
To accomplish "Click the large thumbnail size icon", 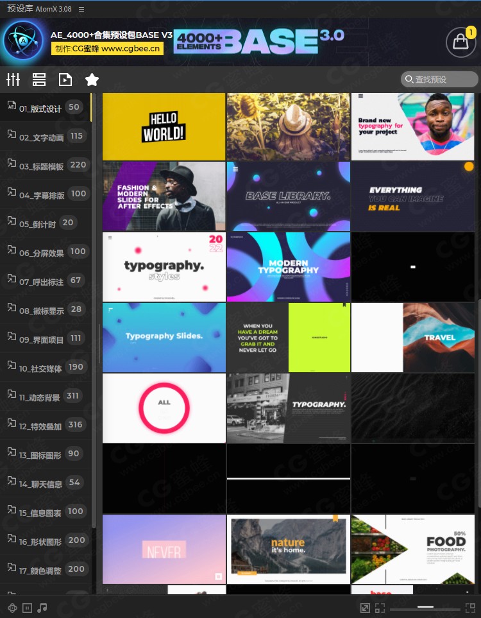I will tap(470, 608).
